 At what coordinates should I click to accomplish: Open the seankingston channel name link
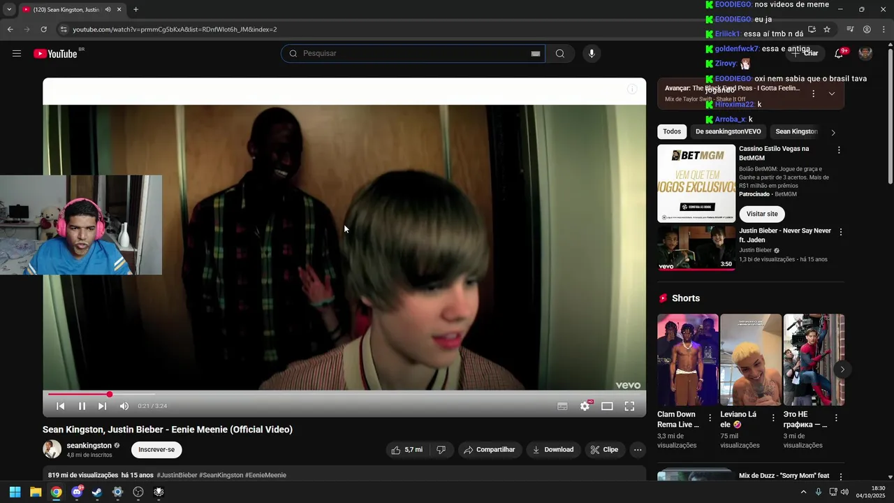click(x=89, y=445)
